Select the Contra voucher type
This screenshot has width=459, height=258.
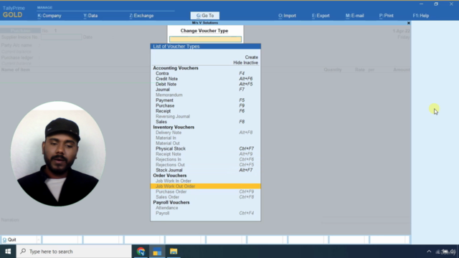[x=205, y=73]
